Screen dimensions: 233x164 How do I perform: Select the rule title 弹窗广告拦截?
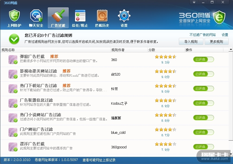click(x=32, y=56)
